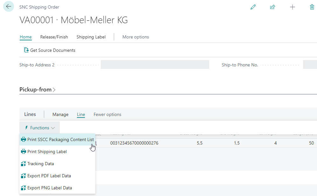The width and height of the screenshot is (317, 196).
Task: Click the edit pencil icon
Action: (x=253, y=7)
